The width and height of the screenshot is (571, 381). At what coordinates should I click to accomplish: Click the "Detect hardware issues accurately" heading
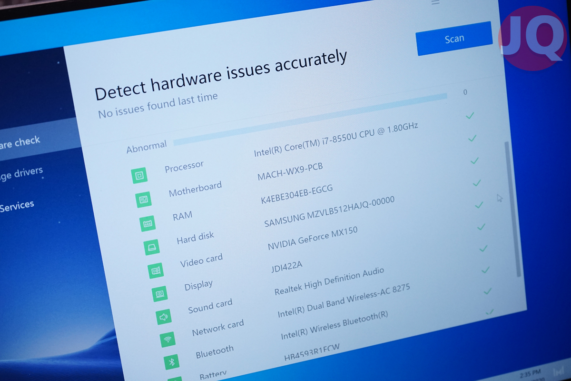221,75
